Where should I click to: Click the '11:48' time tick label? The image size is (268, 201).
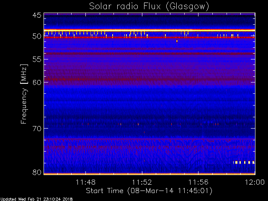pos(85,182)
